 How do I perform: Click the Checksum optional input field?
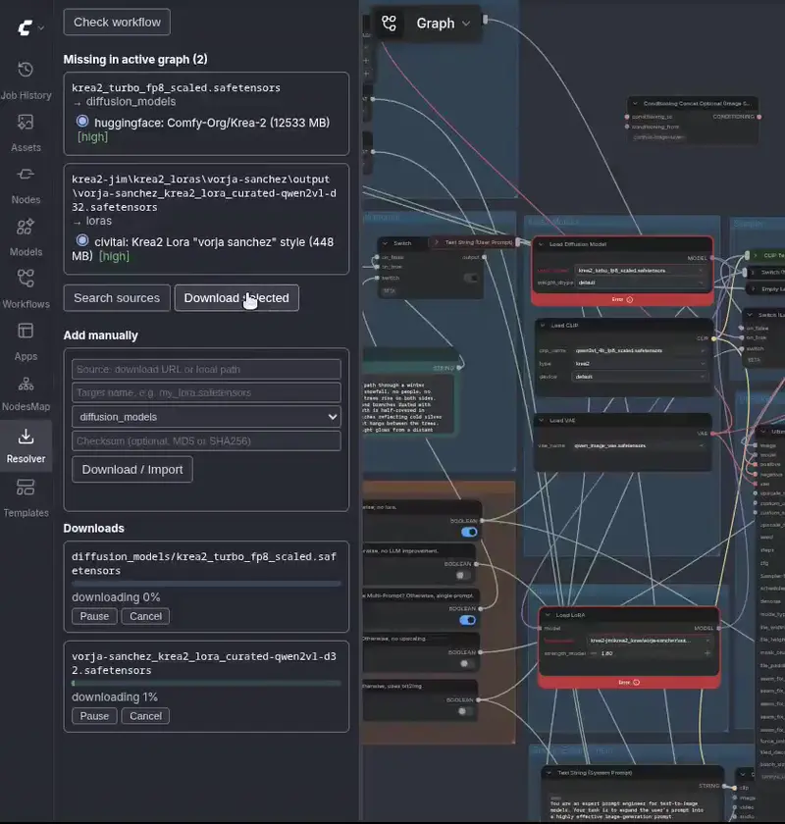pyautogui.click(x=206, y=440)
